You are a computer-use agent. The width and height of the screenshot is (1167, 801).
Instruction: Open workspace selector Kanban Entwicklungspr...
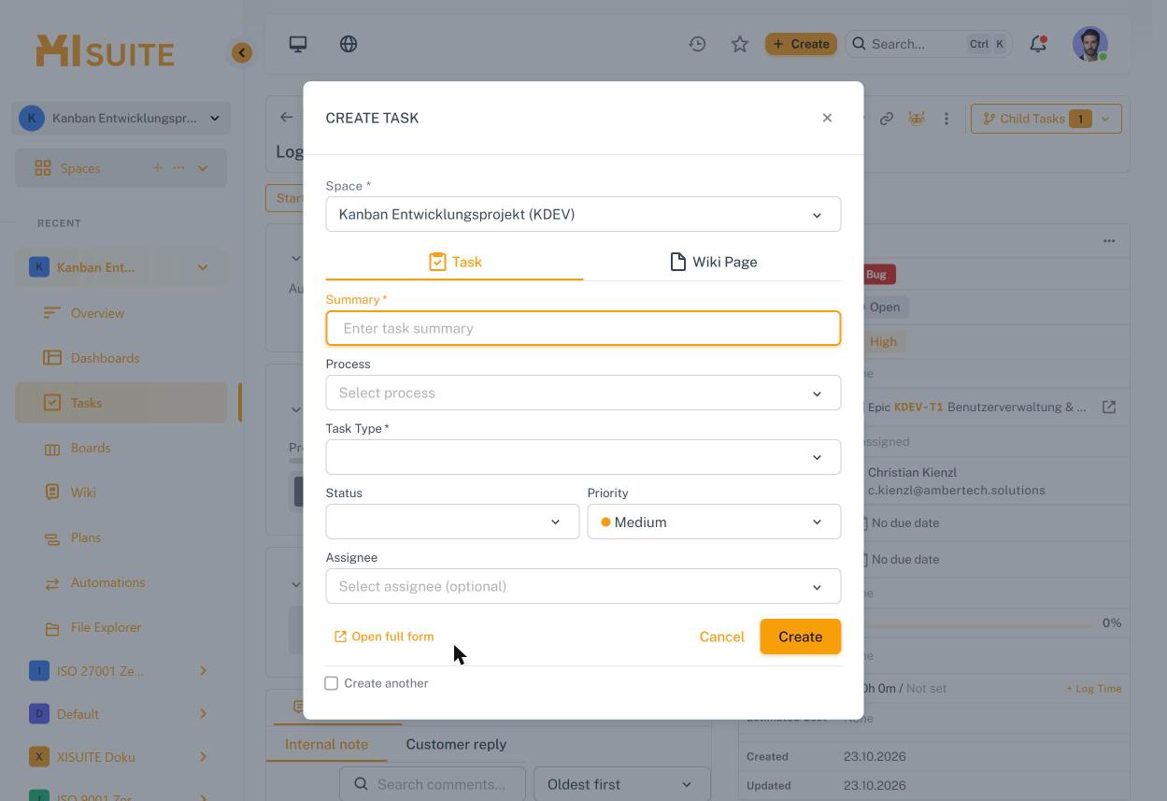121,118
